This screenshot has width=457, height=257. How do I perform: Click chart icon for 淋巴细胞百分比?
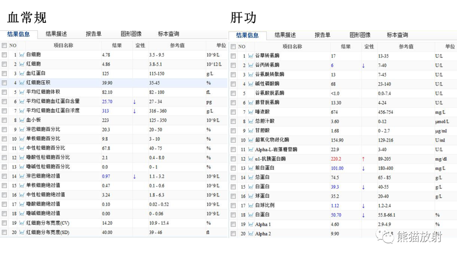tap(22, 129)
